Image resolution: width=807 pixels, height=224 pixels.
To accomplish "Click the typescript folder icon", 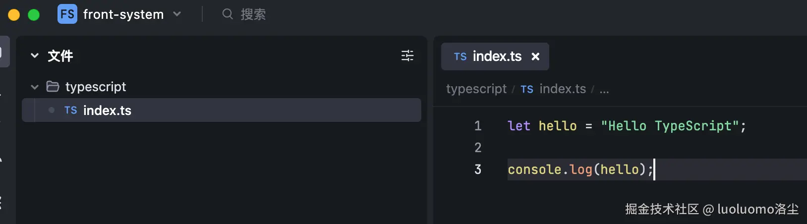I will [x=53, y=87].
